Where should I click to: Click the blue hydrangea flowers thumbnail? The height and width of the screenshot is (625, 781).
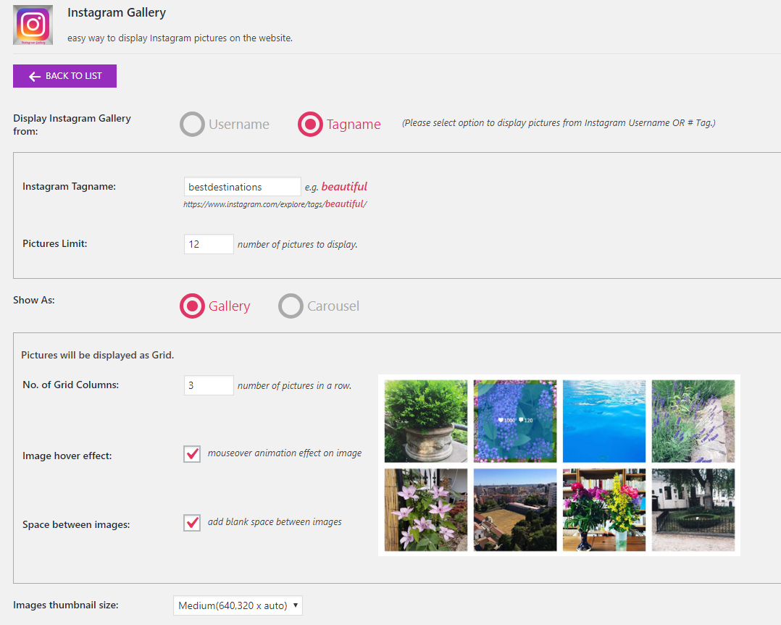(515, 421)
